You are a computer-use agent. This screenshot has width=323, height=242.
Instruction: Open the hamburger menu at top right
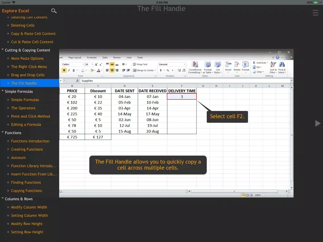(315, 13)
